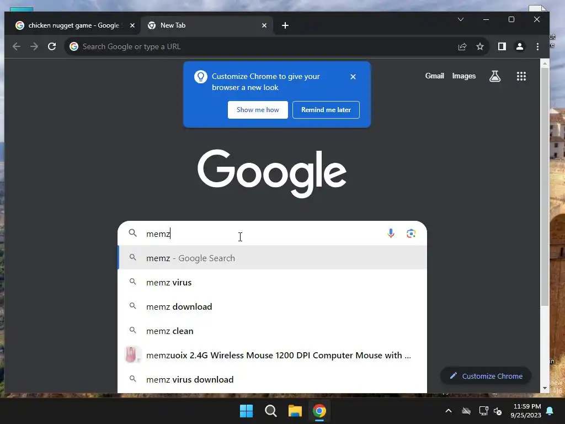
Task: Click the Chrome taskbar icon
Action: (319, 411)
